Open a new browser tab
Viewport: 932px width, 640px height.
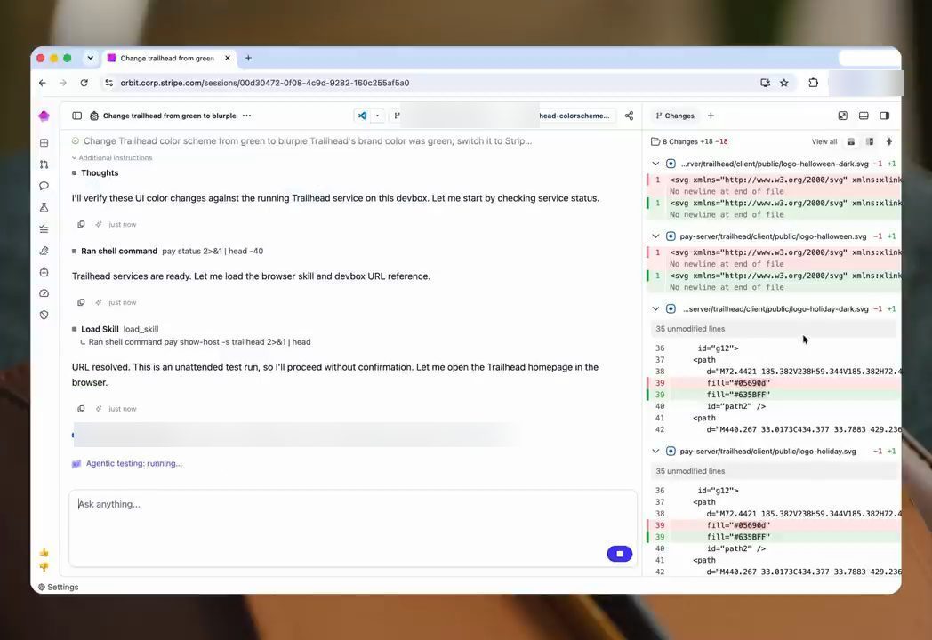pos(248,59)
